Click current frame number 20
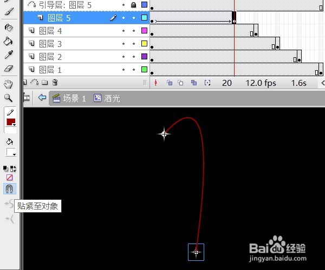This screenshot has height=270, width=325. click(227, 83)
